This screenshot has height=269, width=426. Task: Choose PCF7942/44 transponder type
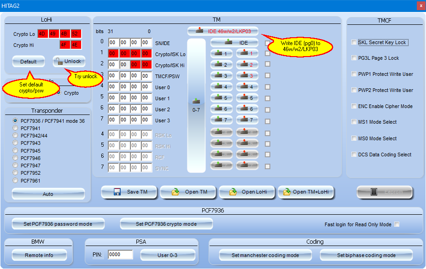15,135
